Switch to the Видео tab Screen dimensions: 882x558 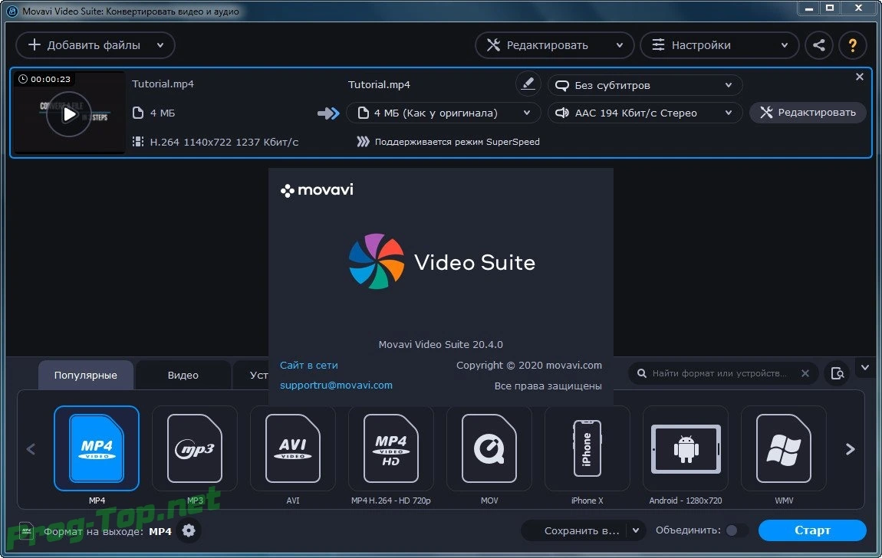click(x=183, y=375)
